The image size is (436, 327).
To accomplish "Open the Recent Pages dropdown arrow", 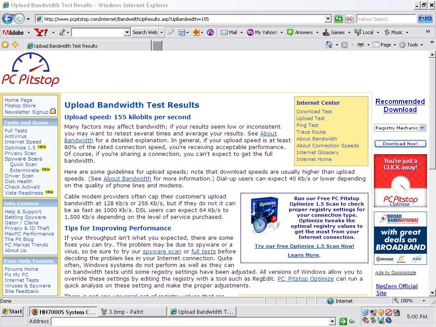I will (28, 19).
